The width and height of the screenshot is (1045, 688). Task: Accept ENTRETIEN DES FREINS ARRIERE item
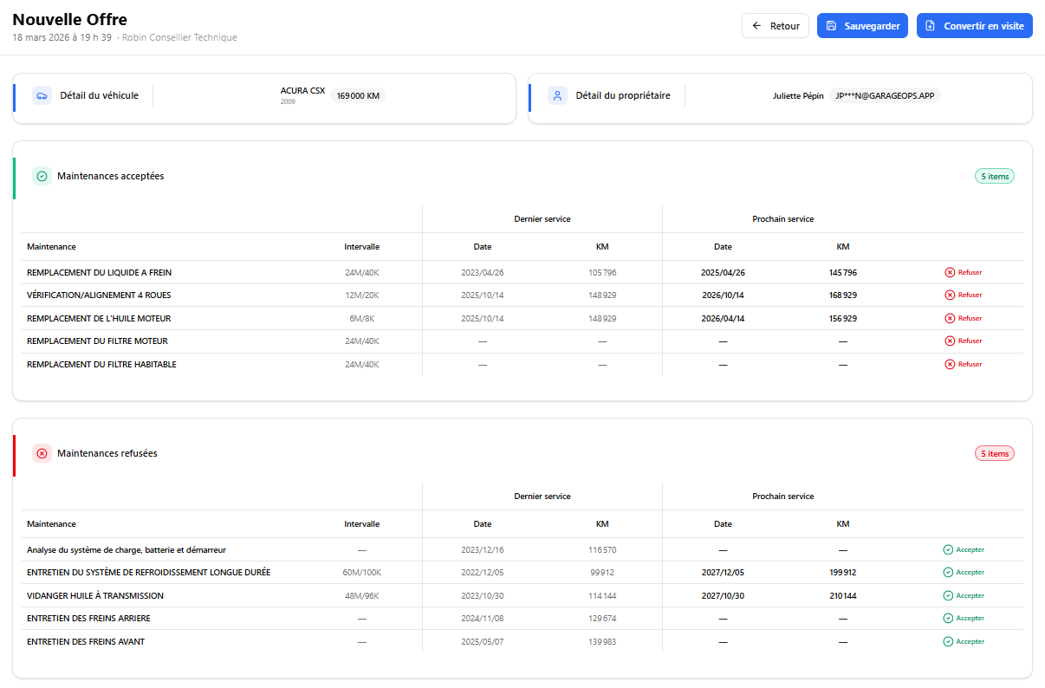pyautogui.click(x=964, y=618)
